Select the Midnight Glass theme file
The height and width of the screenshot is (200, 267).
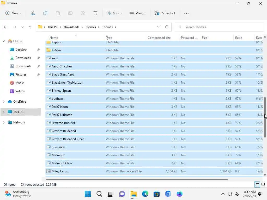pos(154,163)
